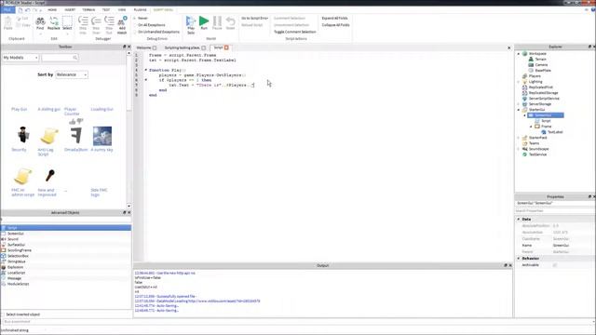
Task: Click Toggle Comment Selection
Action: tap(295, 32)
